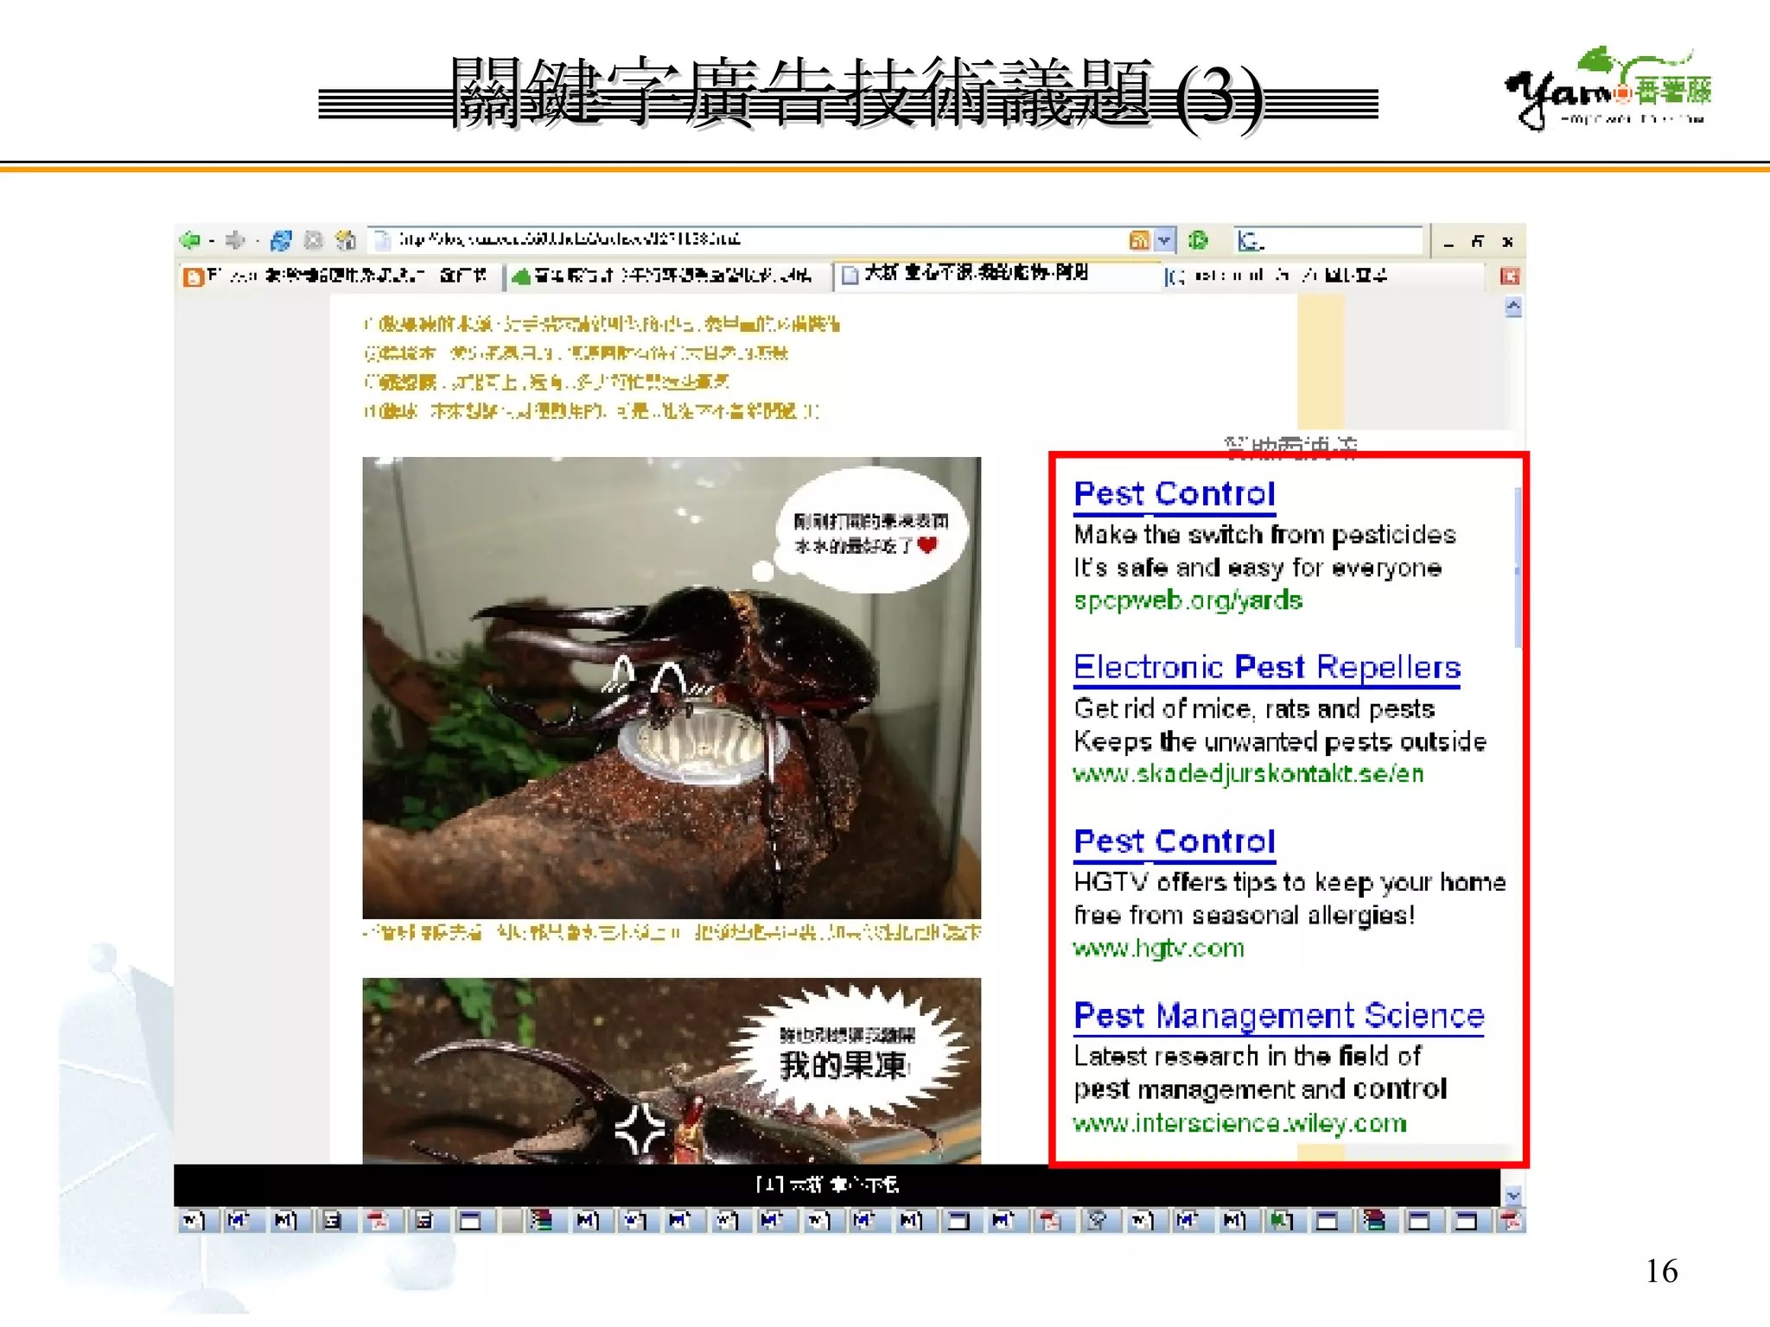The width and height of the screenshot is (1770, 1327).
Task: Click the orange RSS feed icon
Action: [1139, 240]
